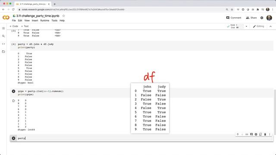Open a new browser tab
276x155 pixels.
point(55,4)
